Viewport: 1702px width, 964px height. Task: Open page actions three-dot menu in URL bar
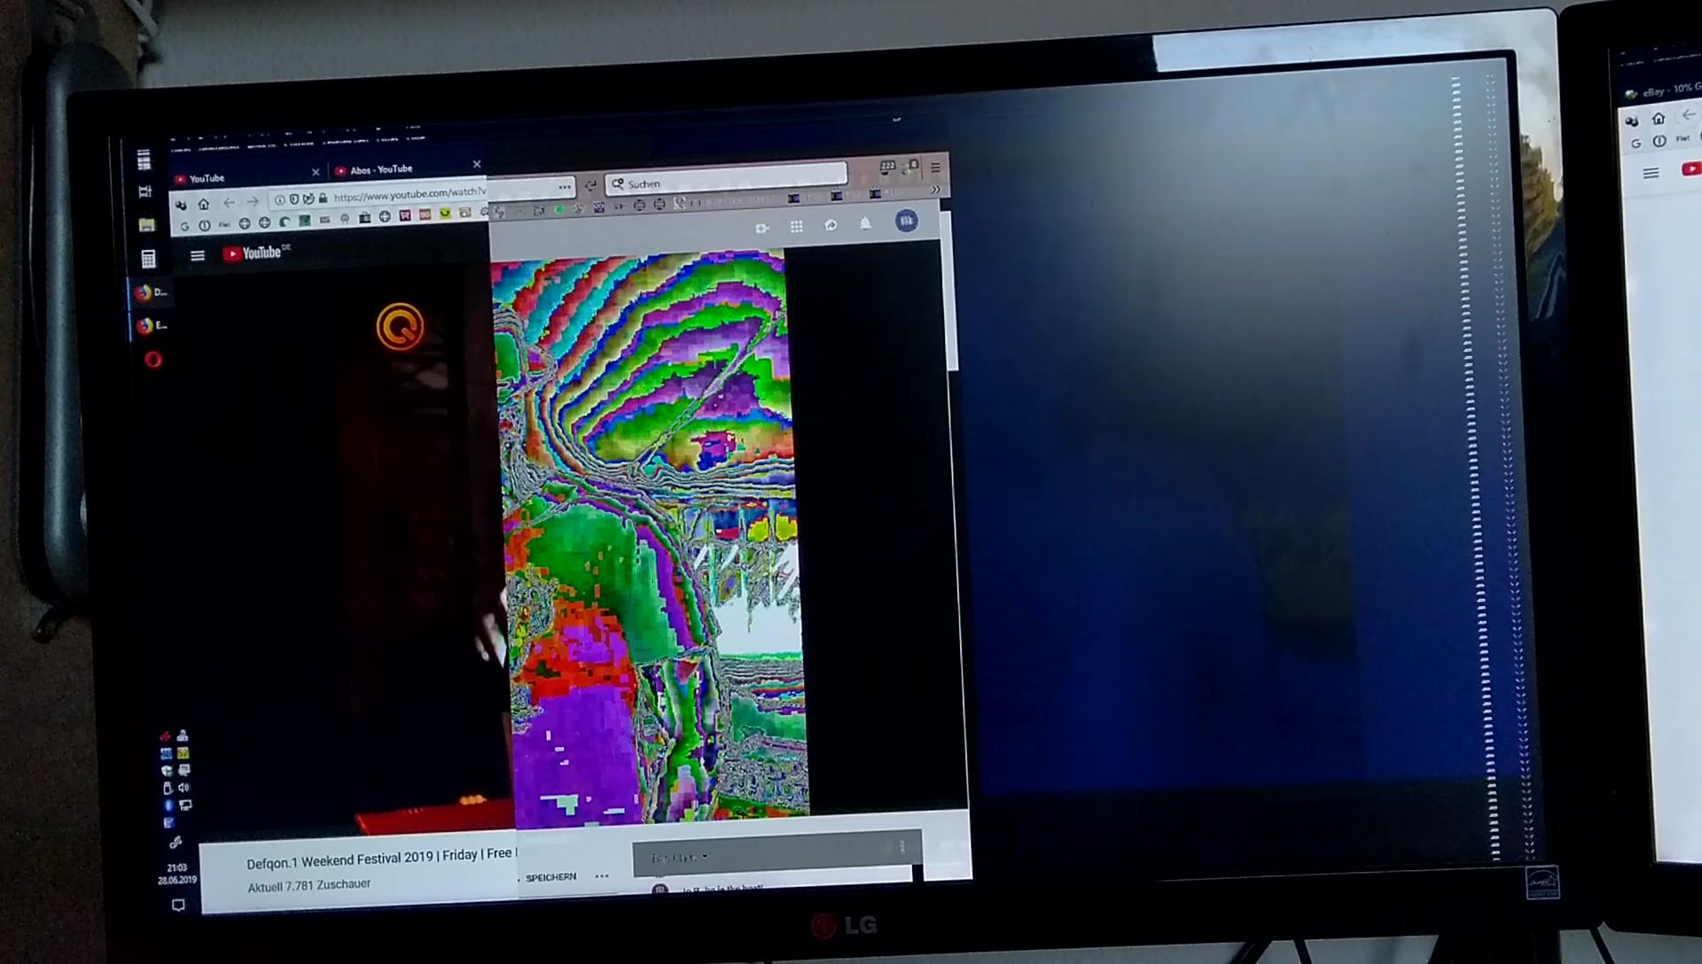[565, 187]
